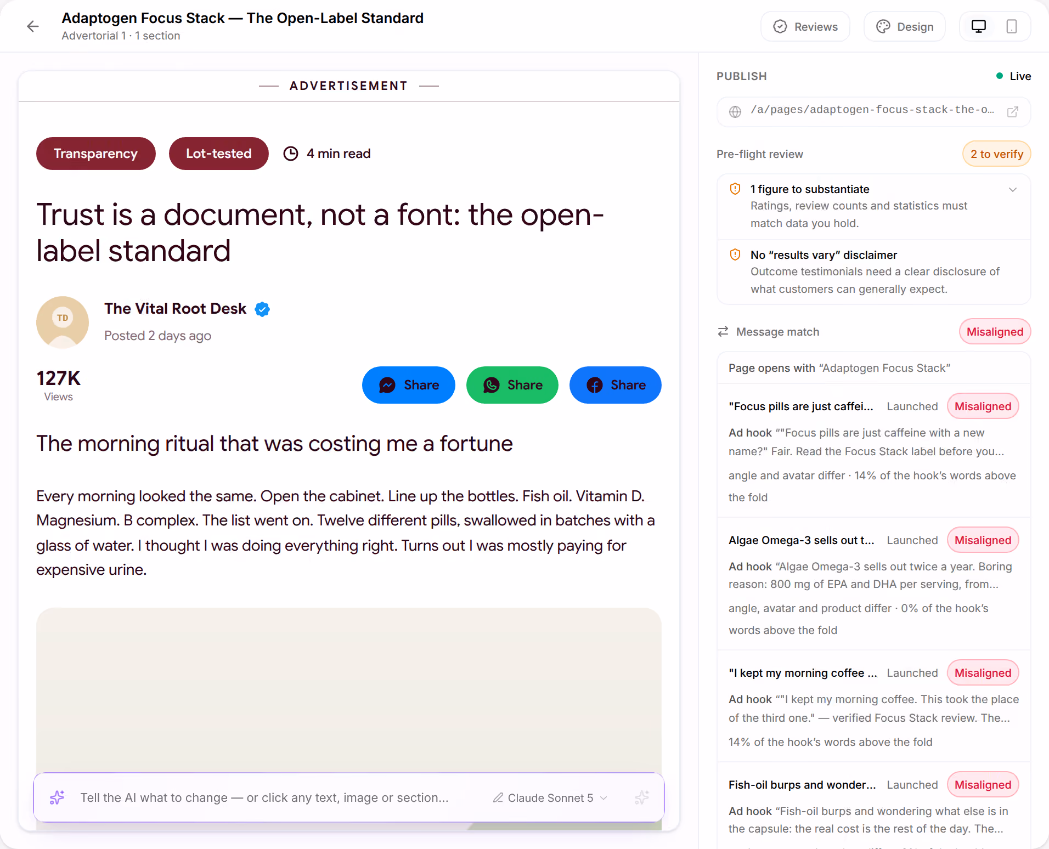
Task: Click the warning shield icon for results vary disclaimer
Action: click(x=735, y=255)
